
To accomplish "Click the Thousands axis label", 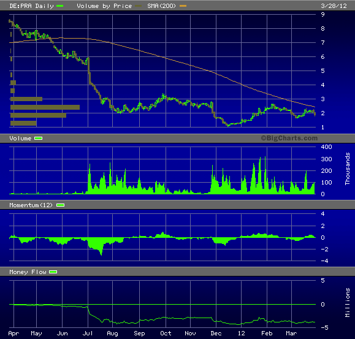I will click(347, 169).
